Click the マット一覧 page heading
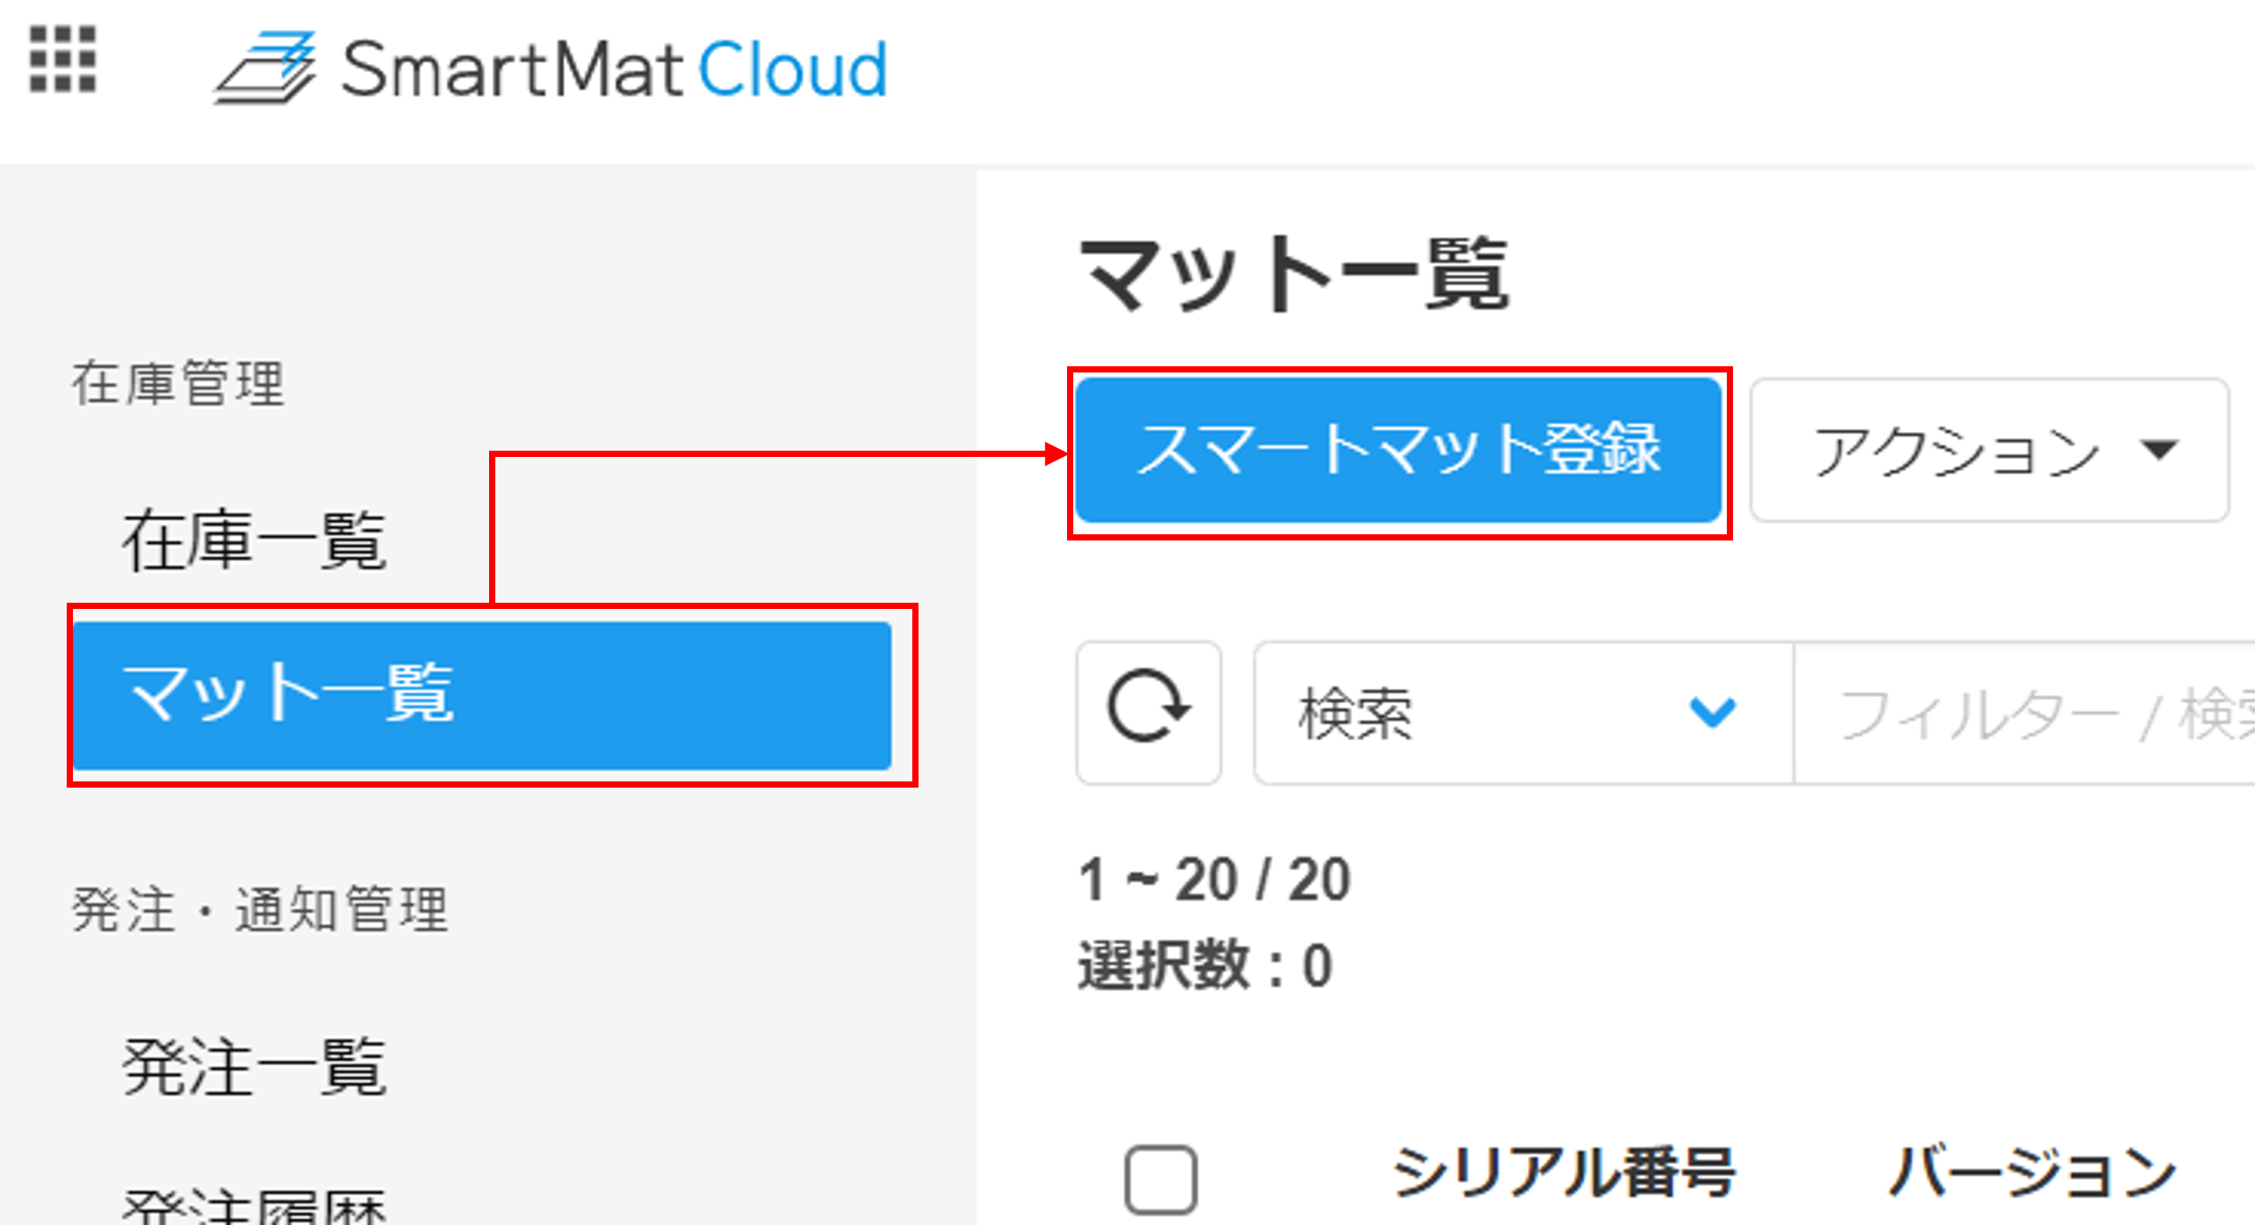The width and height of the screenshot is (2255, 1225). tap(1294, 274)
